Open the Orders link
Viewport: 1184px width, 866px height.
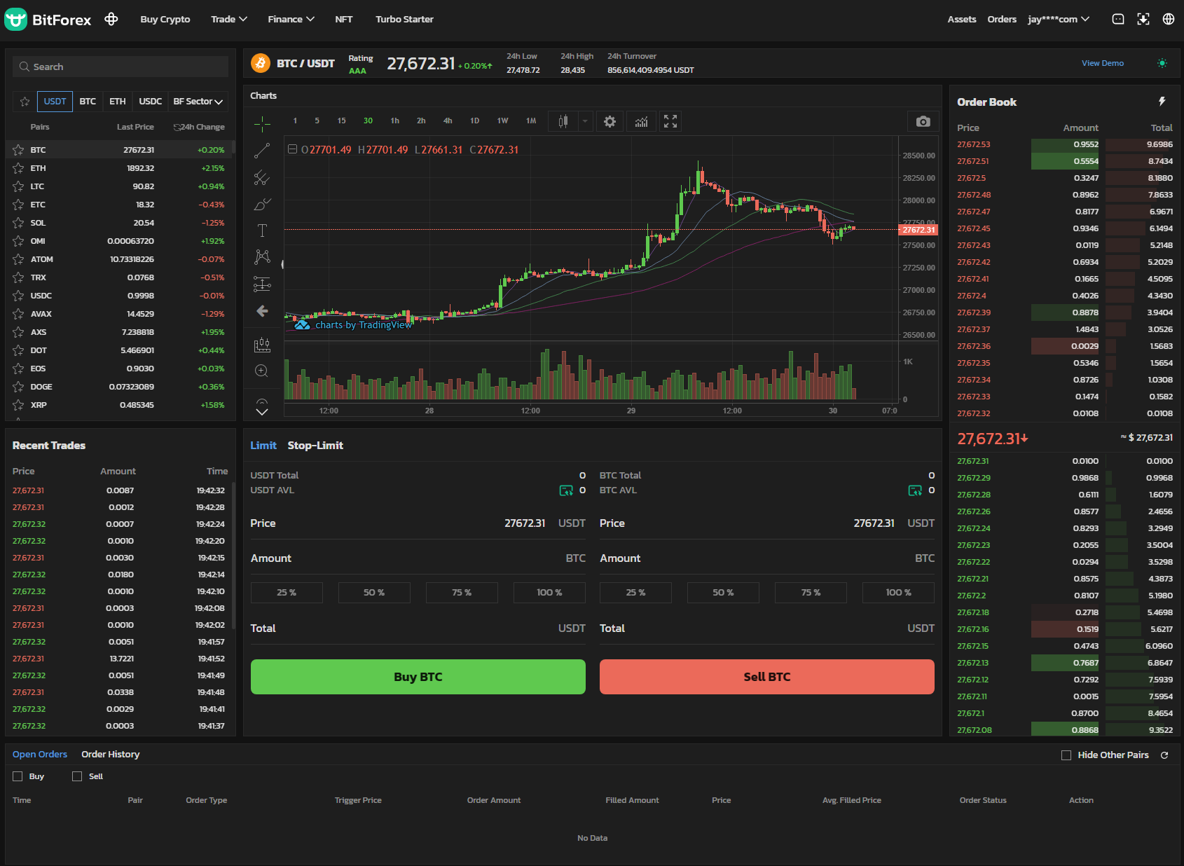1002,19
